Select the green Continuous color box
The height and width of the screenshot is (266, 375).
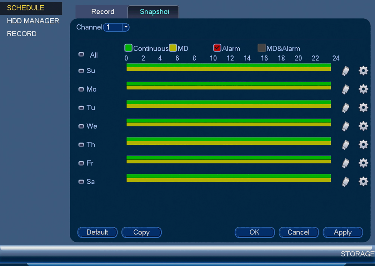[128, 48]
